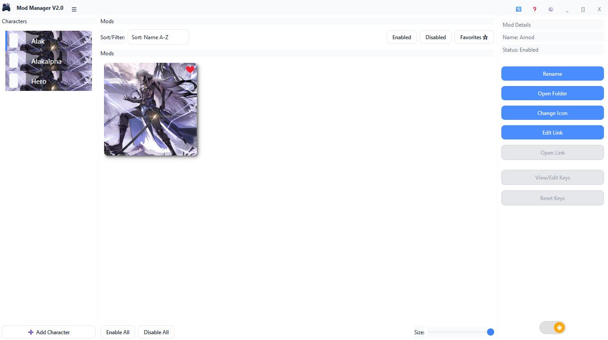The height and width of the screenshot is (340, 608).
Task: Open the settings gear icon
Action: point(550,8)
